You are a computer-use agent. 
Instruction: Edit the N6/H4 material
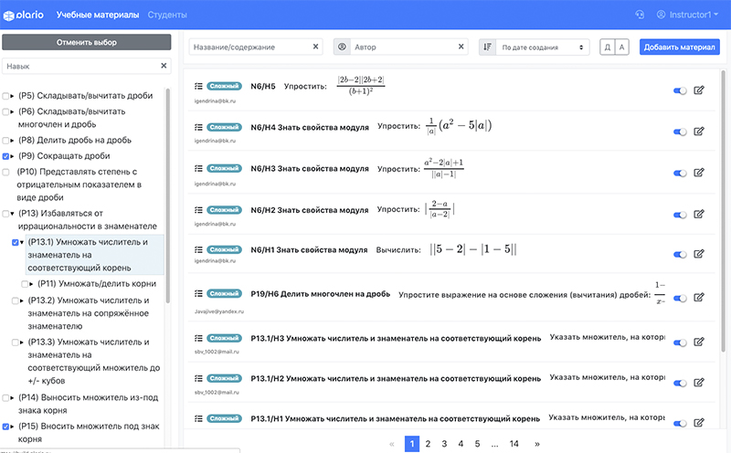click(x=698, y=132)
